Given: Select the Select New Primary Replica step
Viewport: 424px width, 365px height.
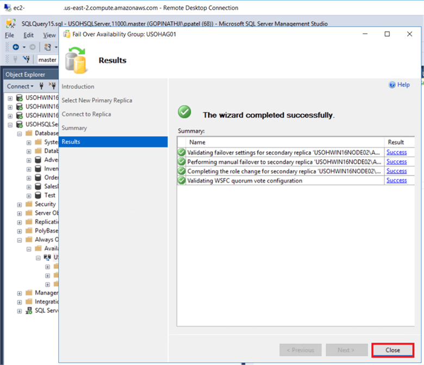Looking at the screenshot, I should [97, 100].
